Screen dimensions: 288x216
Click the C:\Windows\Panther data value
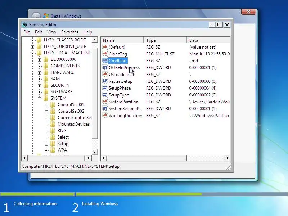209,116
